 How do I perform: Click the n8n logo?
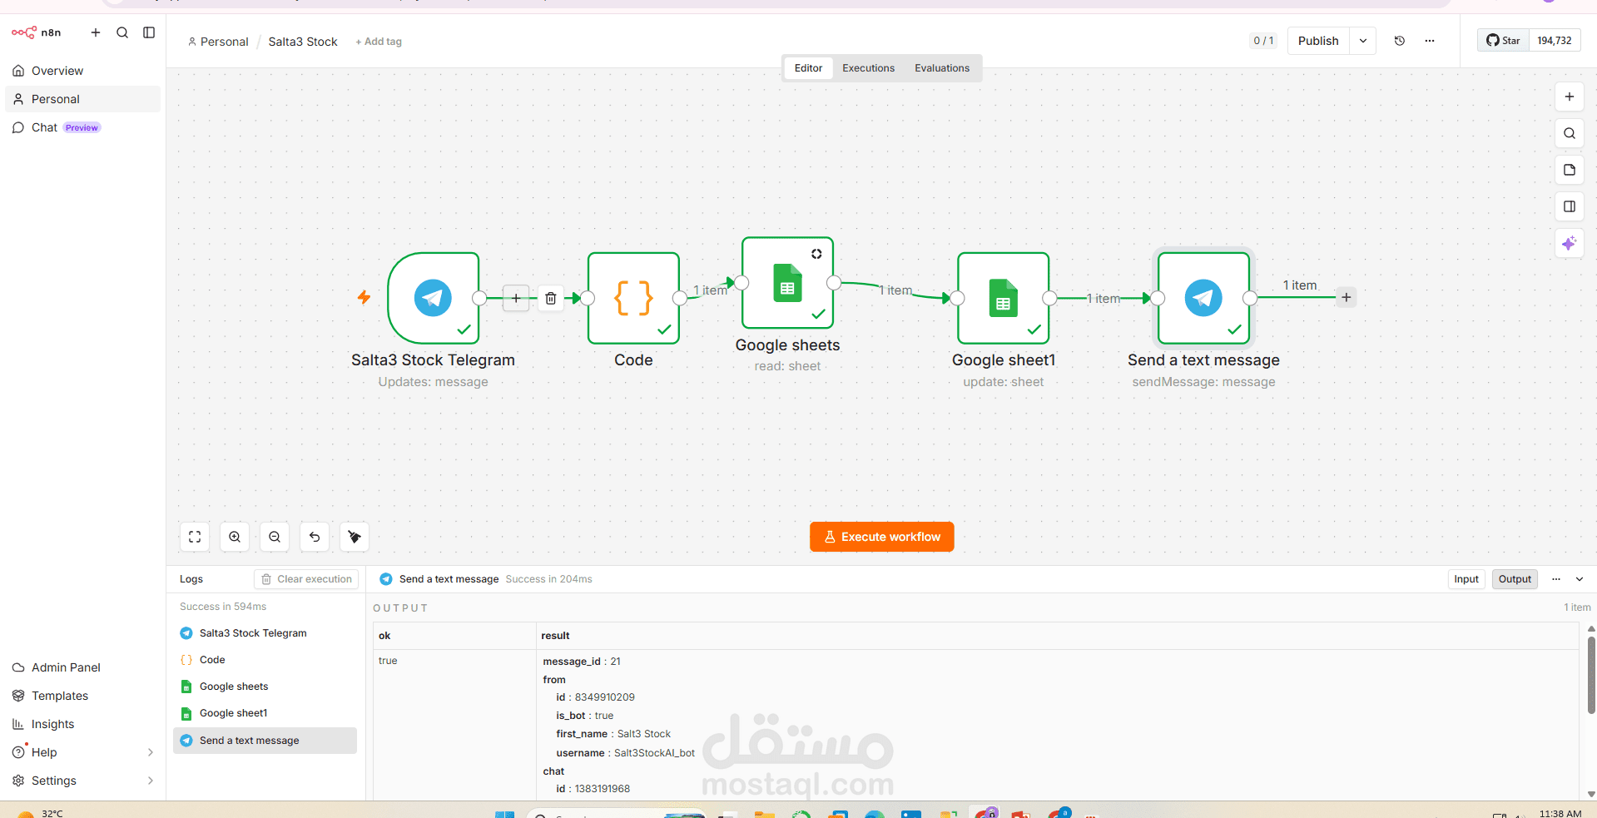[x=37, y=32]
